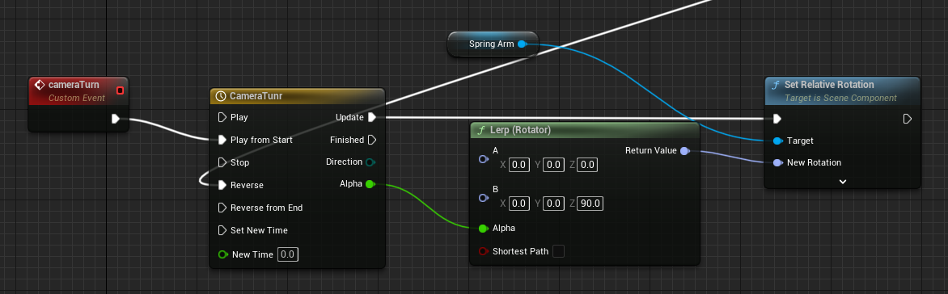The width and height of the screenshot is (948, 294).
Task: Select the Spring Arm variable node
Action: coord(492,44)
